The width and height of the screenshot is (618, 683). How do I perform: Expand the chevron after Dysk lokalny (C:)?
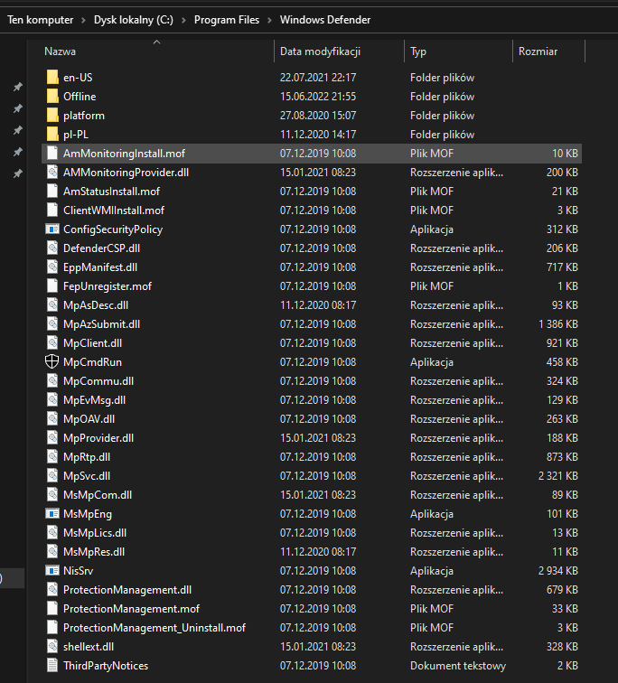[x=183, y=20]
